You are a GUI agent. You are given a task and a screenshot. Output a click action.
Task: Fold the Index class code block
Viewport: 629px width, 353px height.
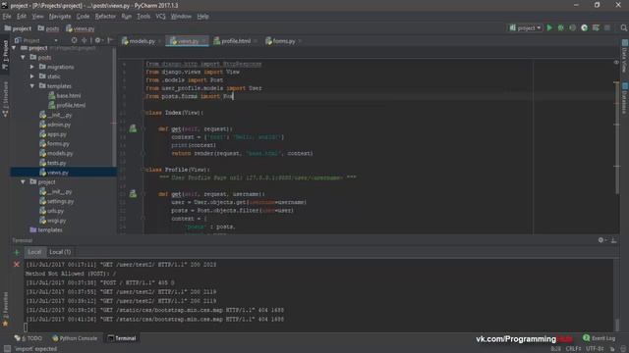[143, 113]
